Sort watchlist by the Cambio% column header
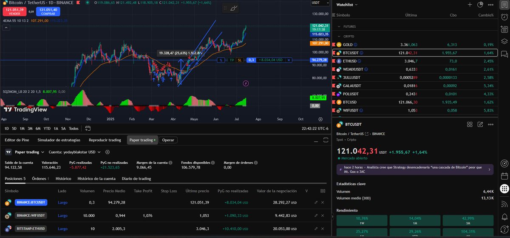Viewport: 510px width, 238px height. click(x=487, y=15)
